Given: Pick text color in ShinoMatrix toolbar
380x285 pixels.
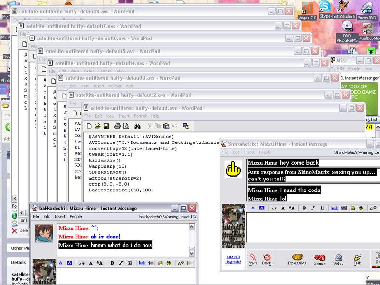Looking at the screenshot, I should point(253,208).
